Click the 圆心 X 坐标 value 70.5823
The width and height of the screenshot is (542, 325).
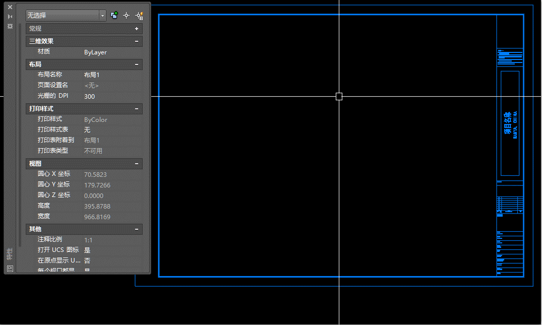(95, 175)
